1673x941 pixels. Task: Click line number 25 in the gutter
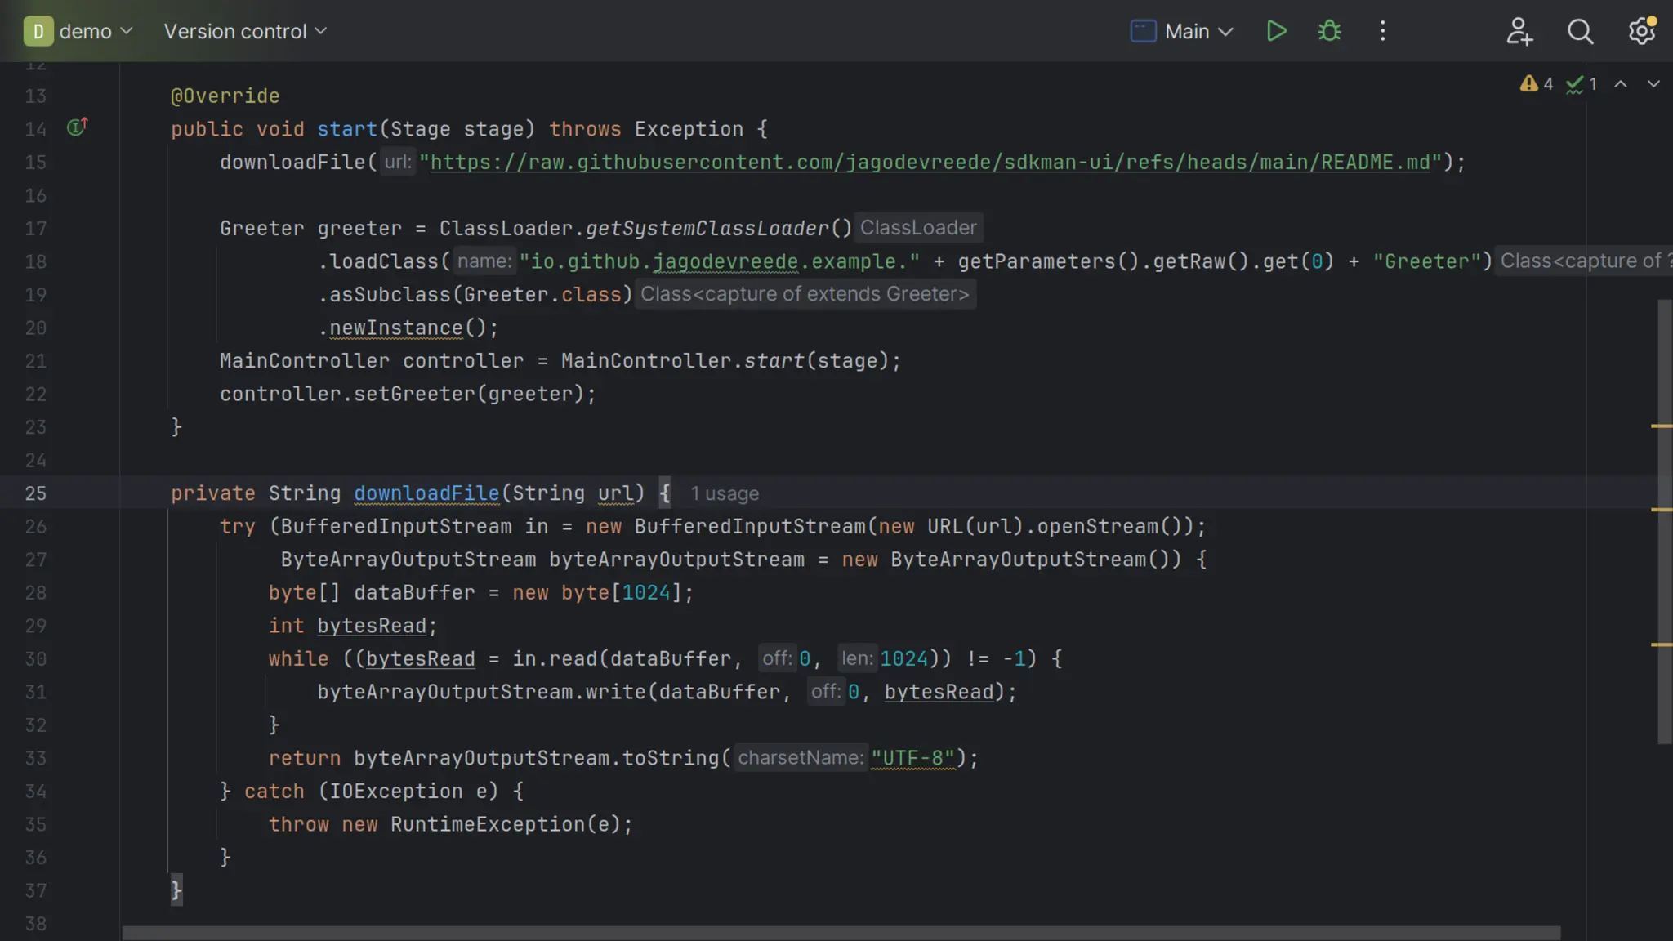[36, 493]
